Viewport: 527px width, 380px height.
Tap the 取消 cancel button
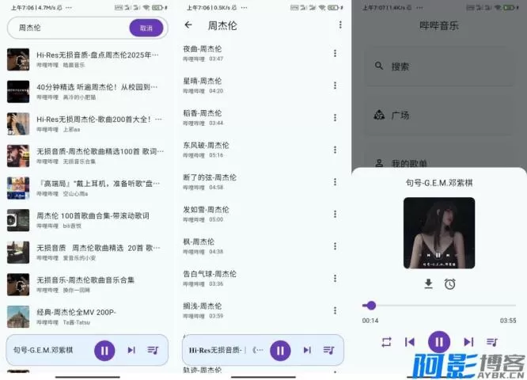(x=146, y=28)
